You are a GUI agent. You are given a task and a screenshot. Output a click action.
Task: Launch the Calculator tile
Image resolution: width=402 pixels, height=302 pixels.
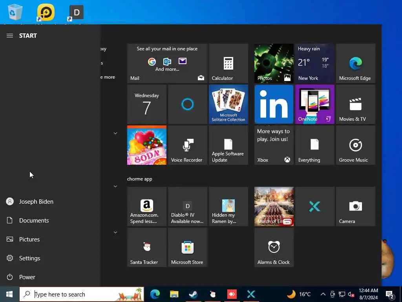pos(228,63)
